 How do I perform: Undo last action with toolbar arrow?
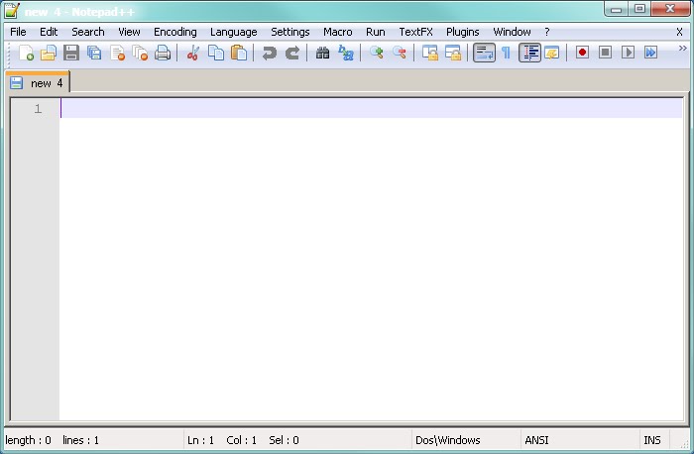click(269, 54)
